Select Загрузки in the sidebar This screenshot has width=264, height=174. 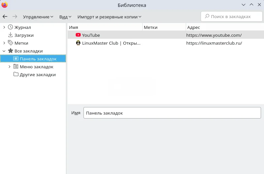[24, 35]
